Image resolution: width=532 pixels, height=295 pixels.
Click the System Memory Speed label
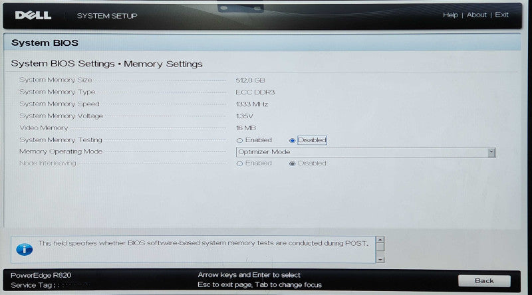coord(59,104)
